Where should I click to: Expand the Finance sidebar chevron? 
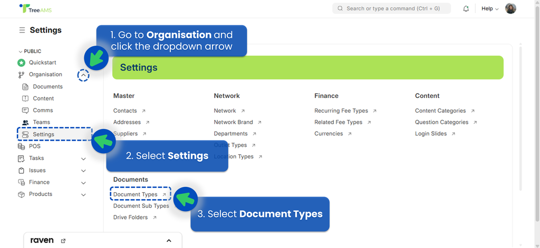coord(83,183)
